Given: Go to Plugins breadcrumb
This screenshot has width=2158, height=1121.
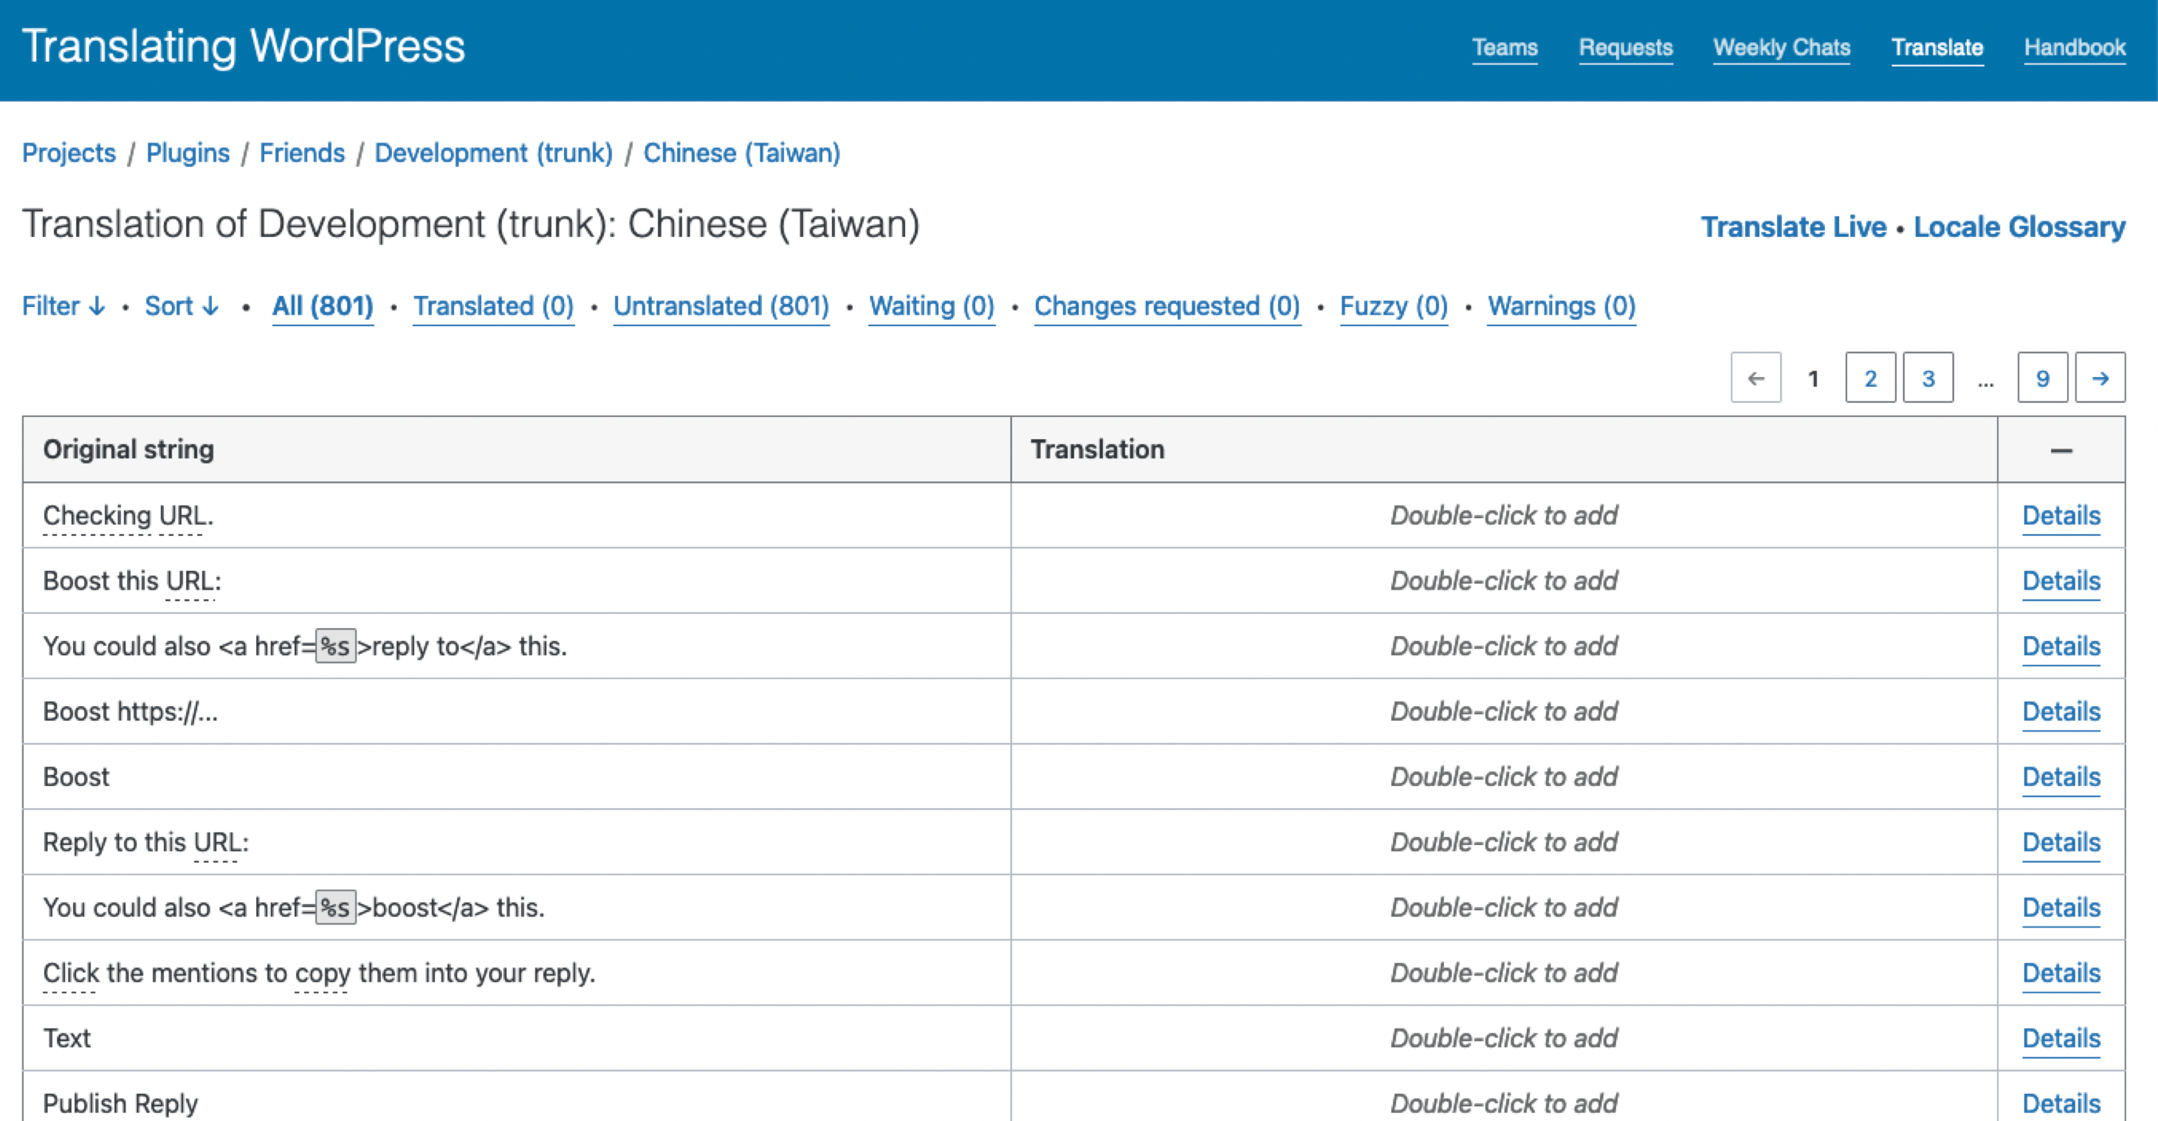Looking at the screenshot, I should coord(188,154).
